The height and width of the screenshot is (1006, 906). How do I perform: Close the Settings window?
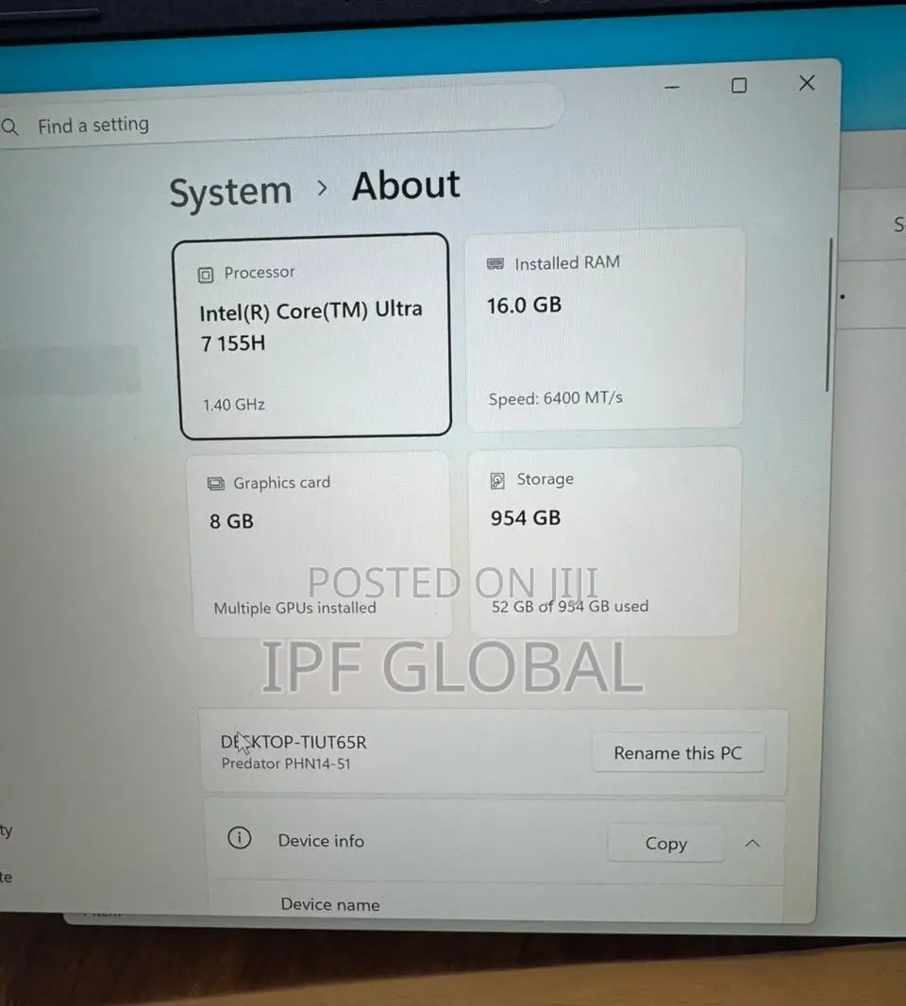point(807,83)
